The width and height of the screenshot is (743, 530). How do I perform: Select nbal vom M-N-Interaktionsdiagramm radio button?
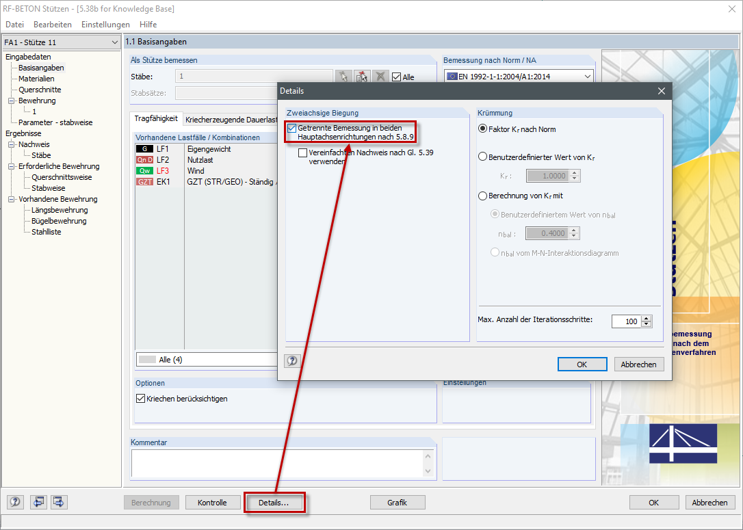495,253
